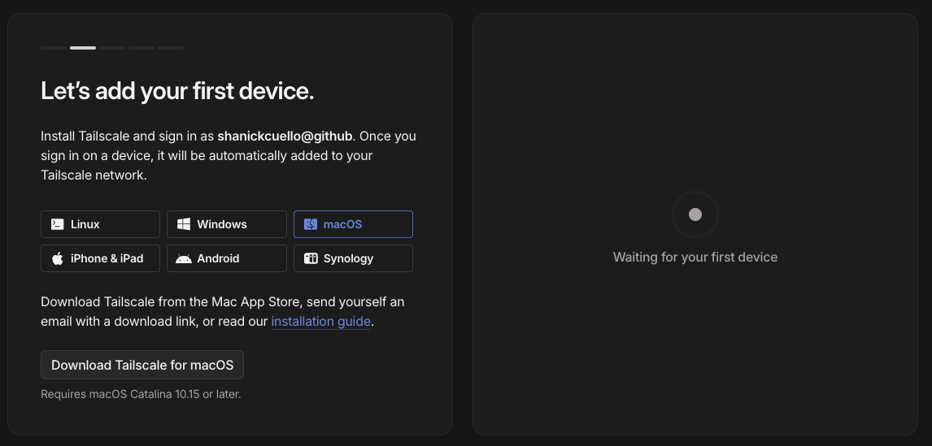Switch to the Windows platform option

226,224
